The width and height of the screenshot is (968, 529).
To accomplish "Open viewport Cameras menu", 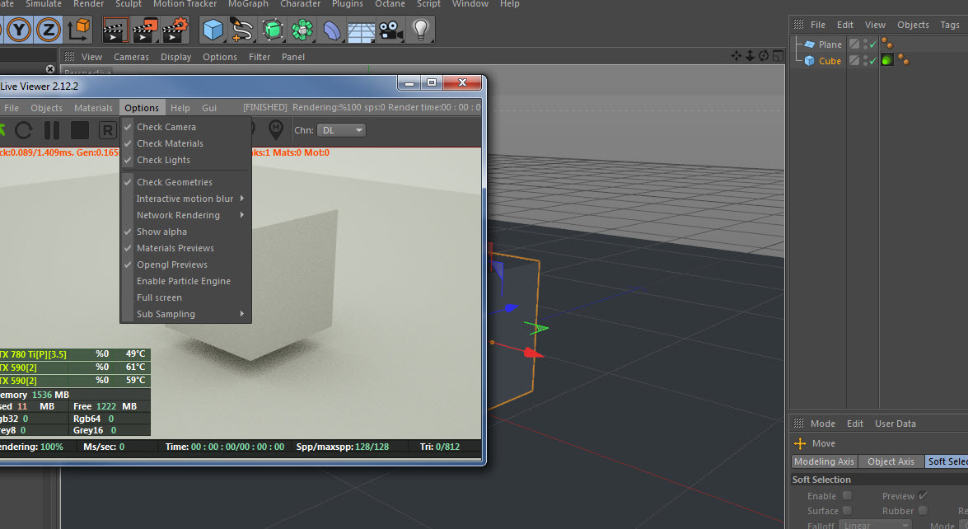I will point(131,57).
